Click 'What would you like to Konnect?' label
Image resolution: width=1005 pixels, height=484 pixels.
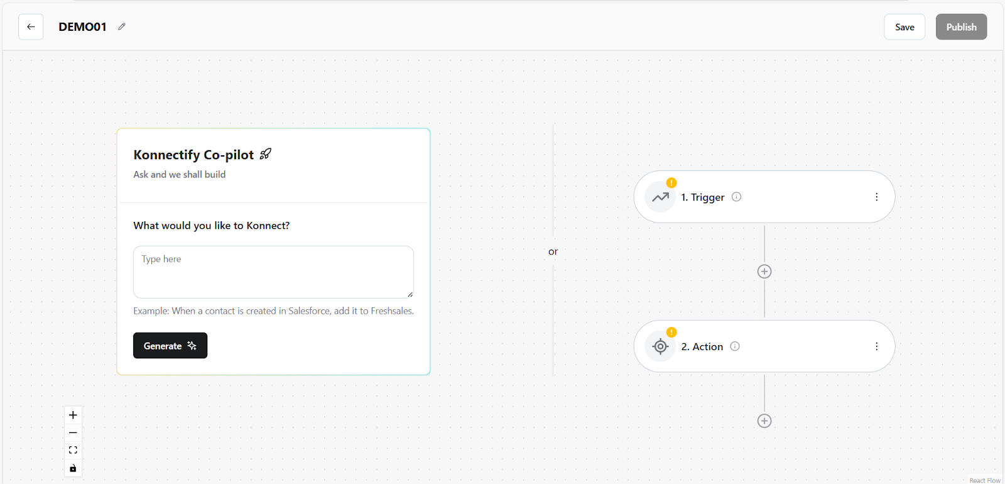coord(212,226)
